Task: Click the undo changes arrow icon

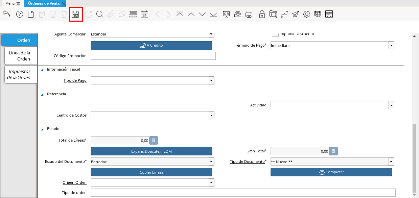Action: click(6, 14)
